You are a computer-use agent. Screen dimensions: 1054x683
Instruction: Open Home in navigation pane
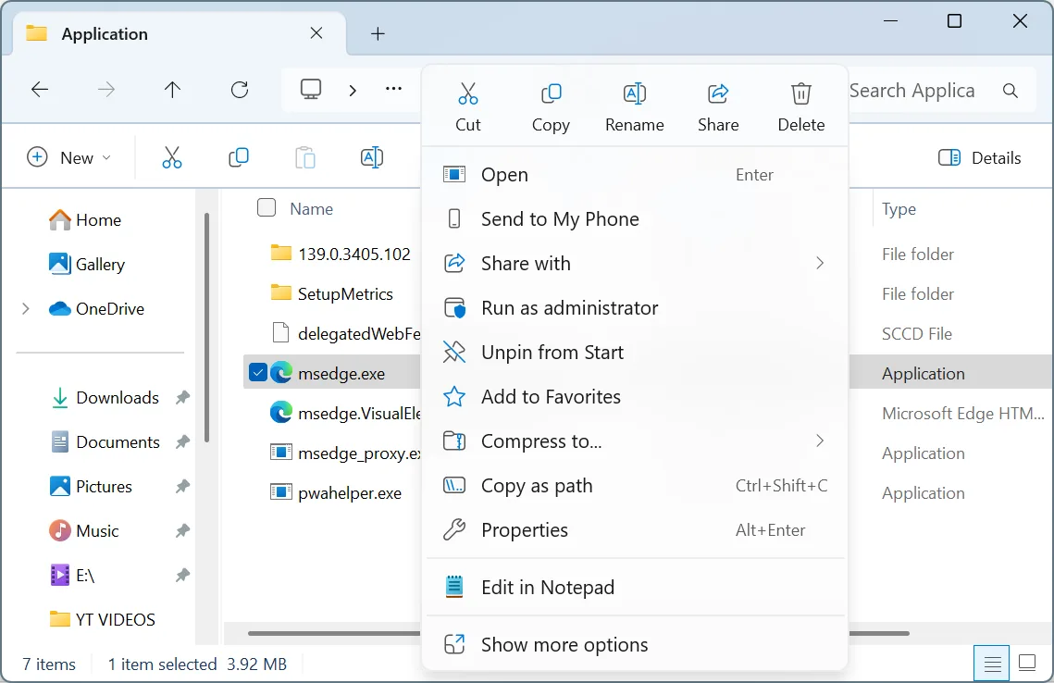[x=85, y=220]
